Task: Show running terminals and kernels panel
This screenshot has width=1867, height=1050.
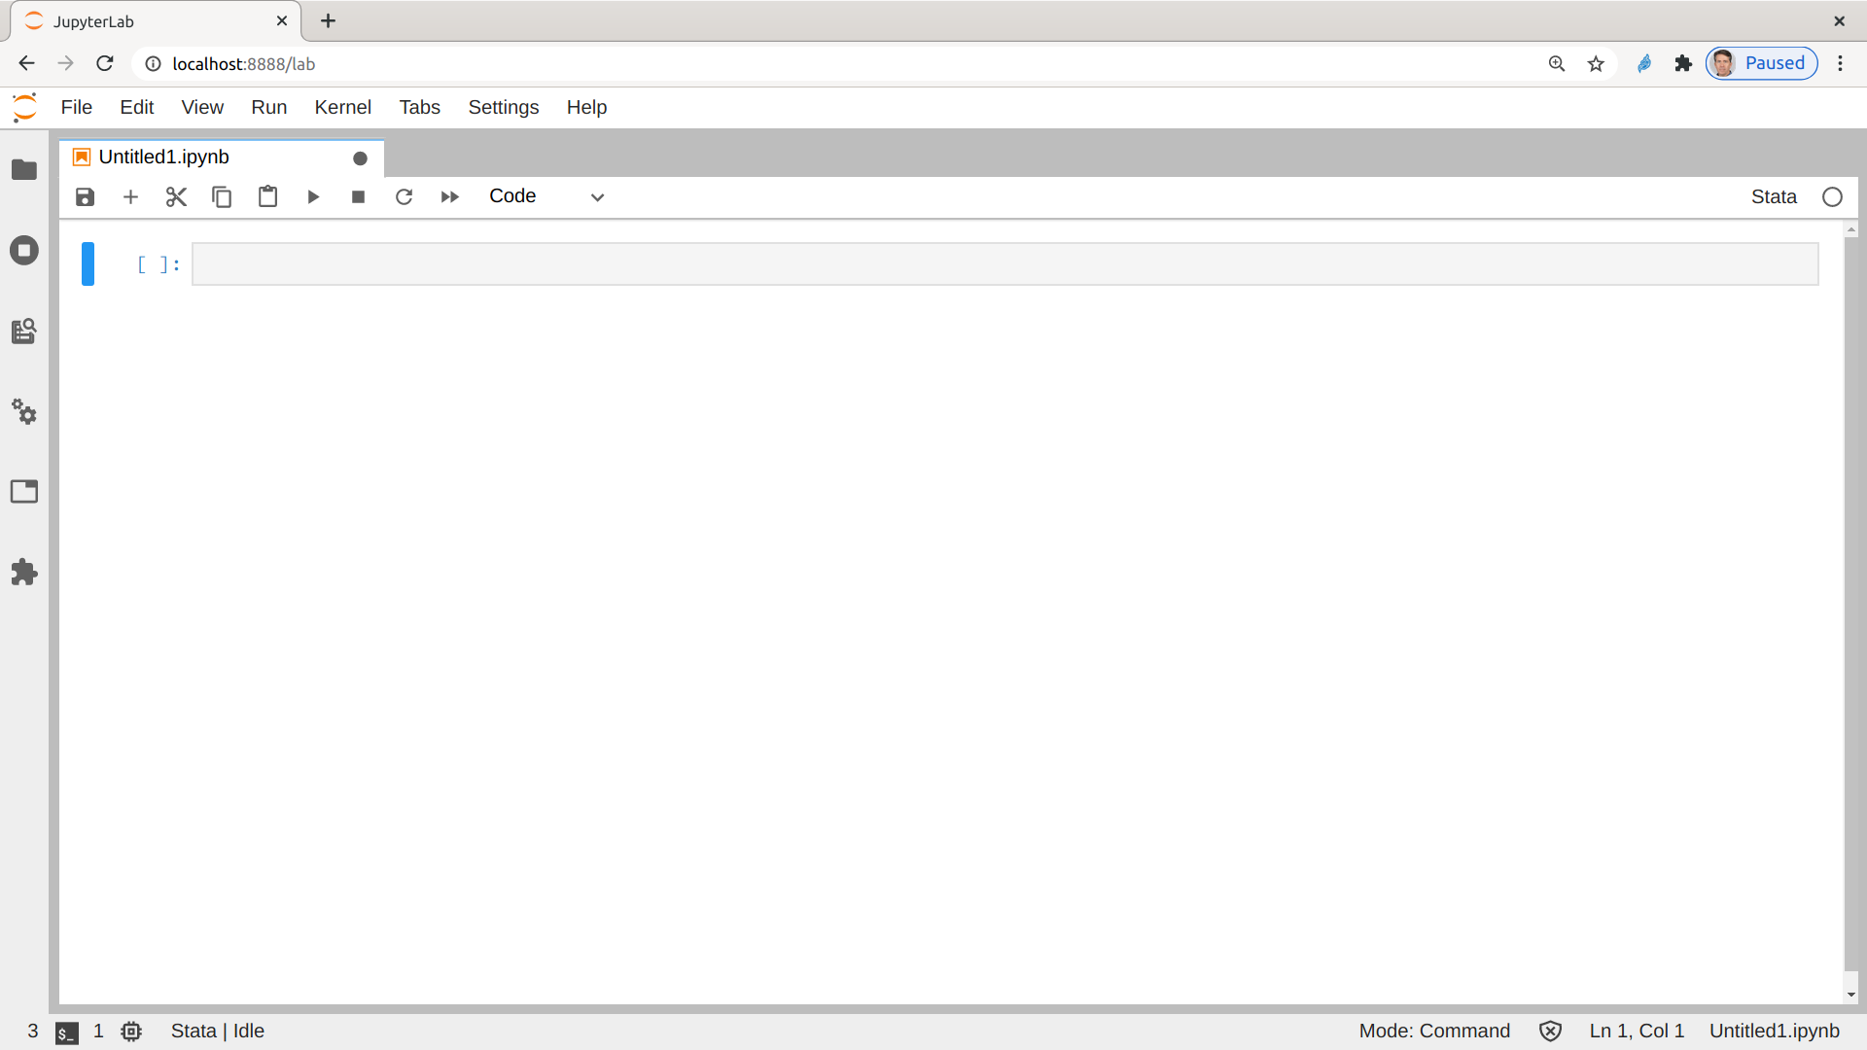Action: point(24,251)
